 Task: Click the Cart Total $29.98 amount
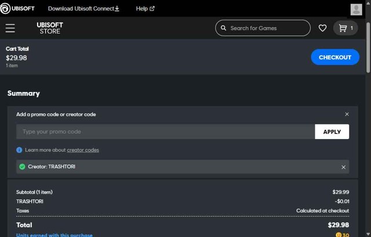click(x=16, y=58)
